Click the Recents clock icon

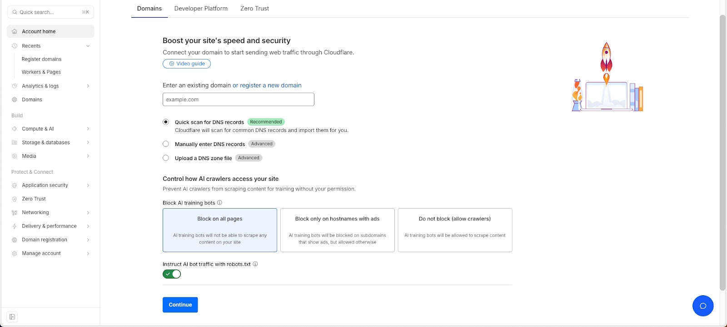tap(15, 46)
